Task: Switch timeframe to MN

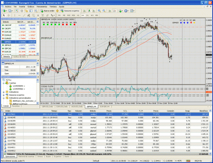Action: click(96, 15)
